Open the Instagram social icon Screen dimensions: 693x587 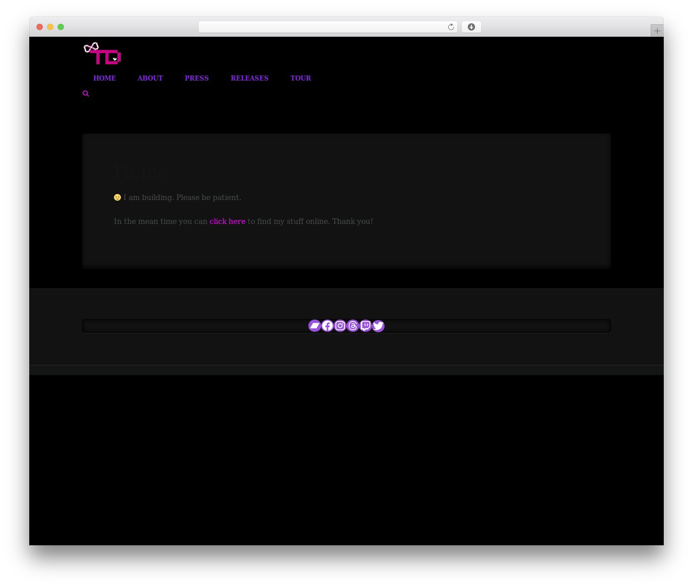pyautogui.click(x=340, y=325)
